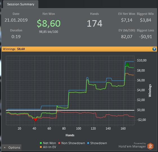Toggle the Showdown legend series
The height and width of the screenshot is (152, 158).
click(97, 143)
